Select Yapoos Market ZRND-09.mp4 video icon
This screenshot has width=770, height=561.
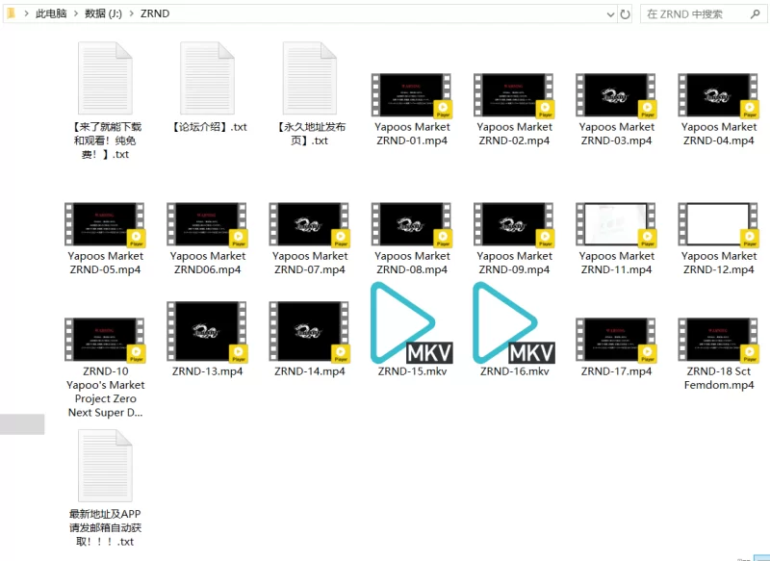[514, 225]
